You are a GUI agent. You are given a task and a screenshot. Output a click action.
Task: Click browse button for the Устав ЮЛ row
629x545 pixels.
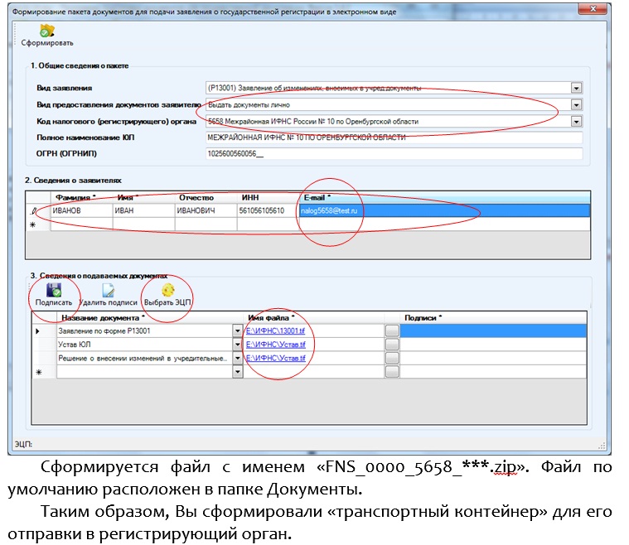392,345
